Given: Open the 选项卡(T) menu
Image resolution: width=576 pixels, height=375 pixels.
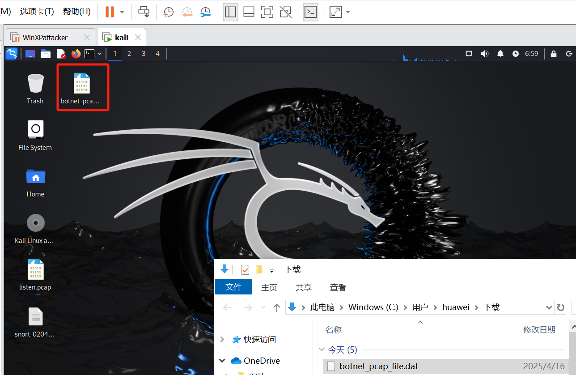Looking at the screenshot, I should (x=37, y=12).
